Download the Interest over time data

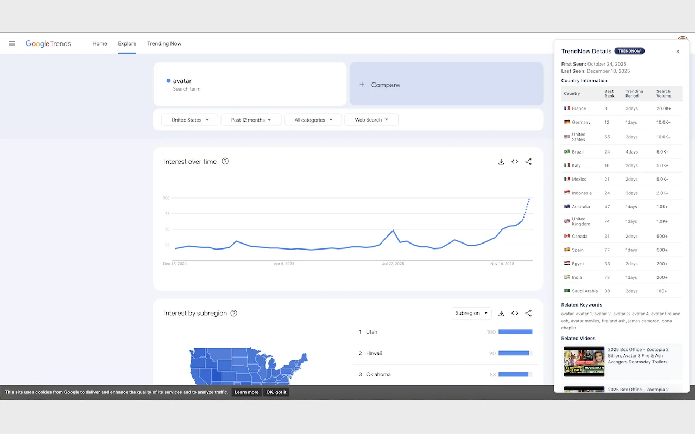pyautogui.click(x=501, y=161)
